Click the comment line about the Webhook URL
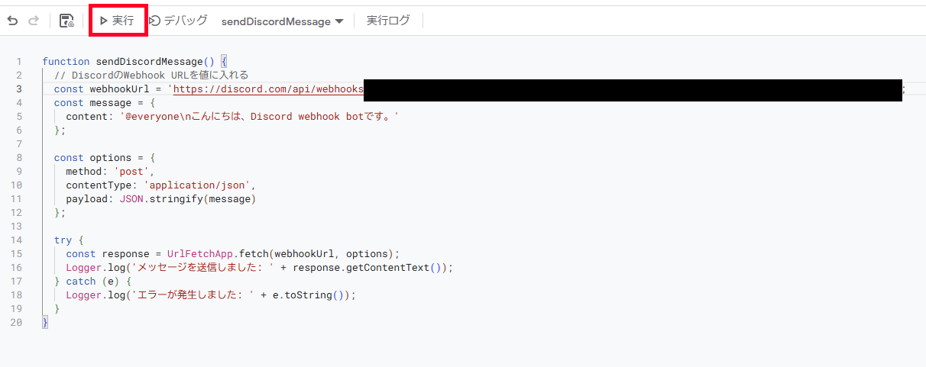This screenshot has width=926, height=367. point(151,75)
